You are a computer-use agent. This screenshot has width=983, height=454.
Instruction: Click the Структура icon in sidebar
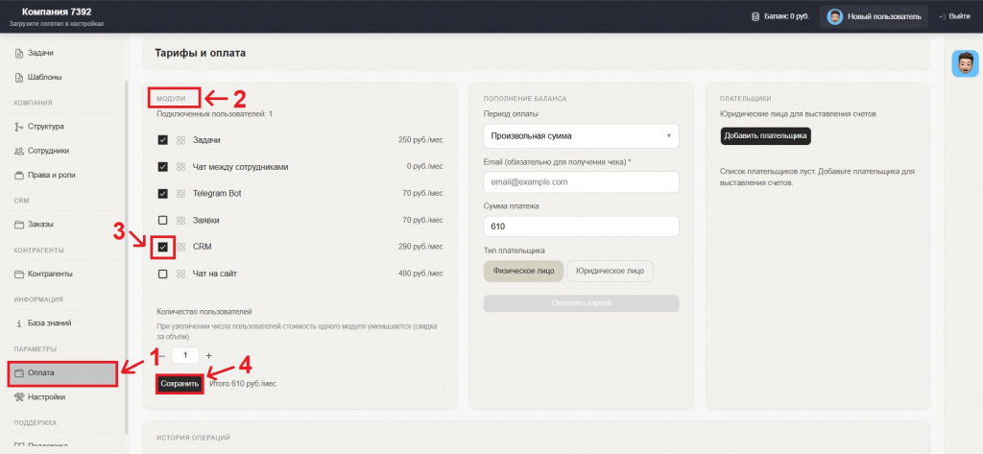pyautogui.click(x=19, y=127)
